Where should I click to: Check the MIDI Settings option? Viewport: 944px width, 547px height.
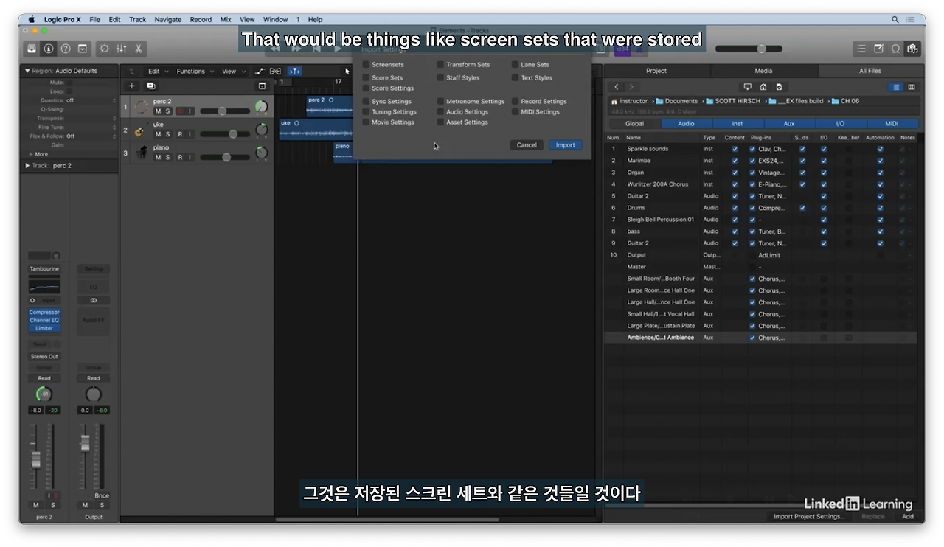515,112
